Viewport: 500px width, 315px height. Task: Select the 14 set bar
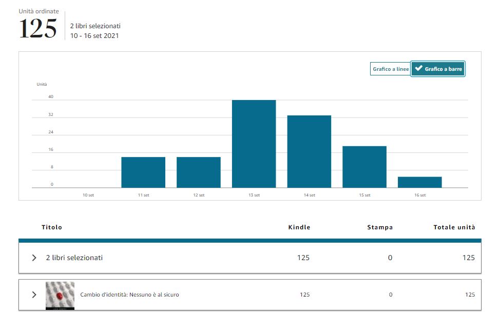(309, 151)
